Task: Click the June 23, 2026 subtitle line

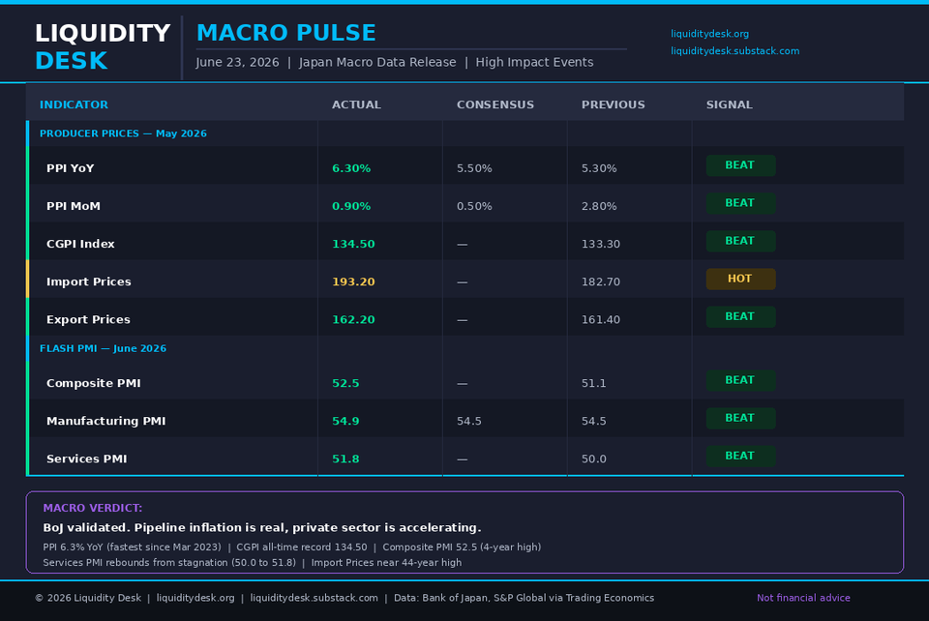Action: (x=395, y=62)
